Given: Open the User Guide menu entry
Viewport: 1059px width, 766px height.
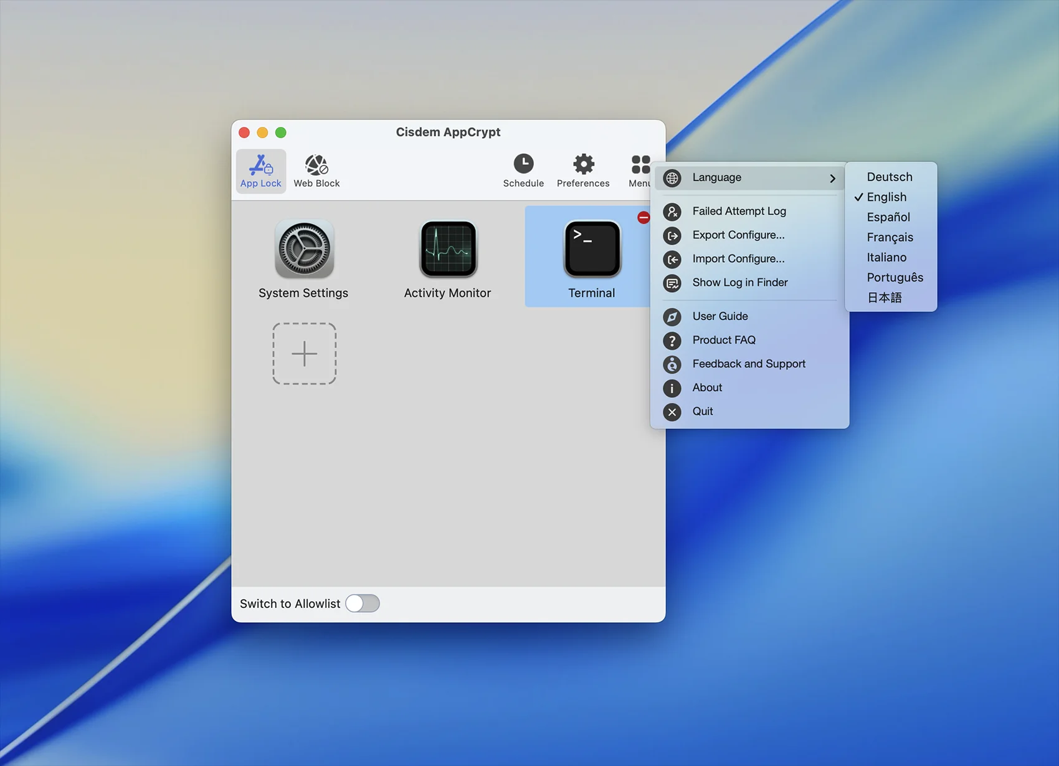Looking at the screenshot, I should (x=750, y=316).
